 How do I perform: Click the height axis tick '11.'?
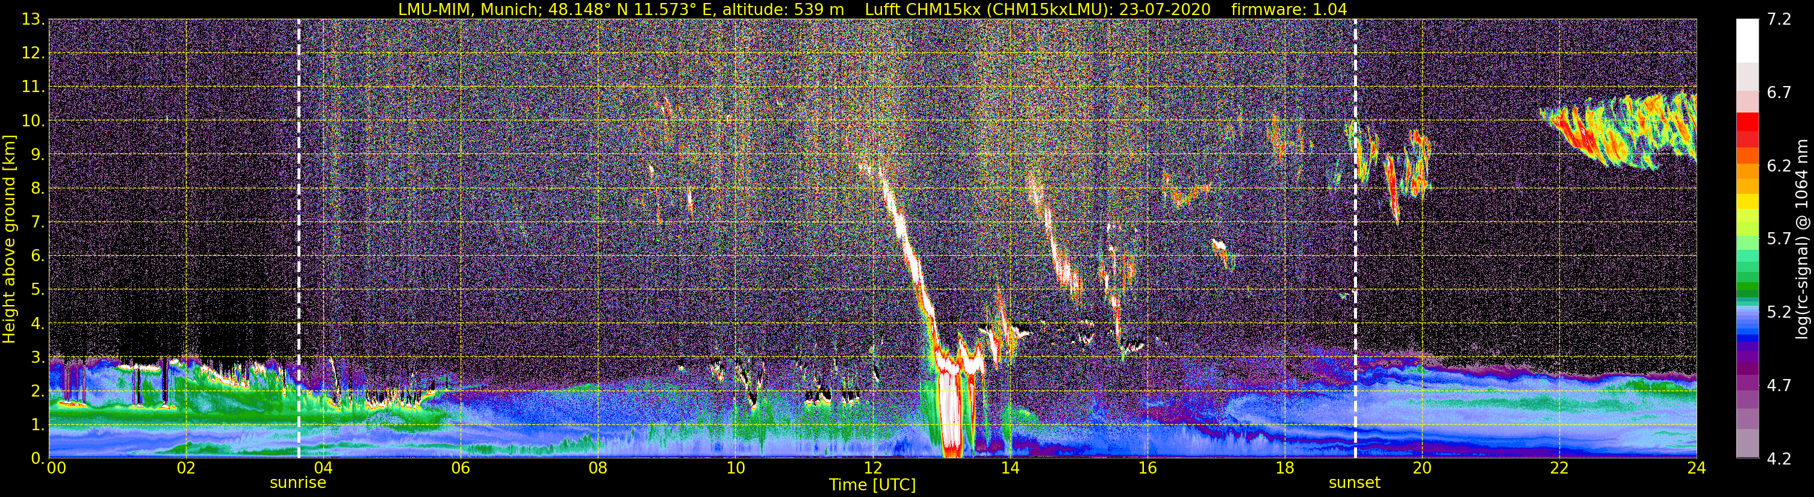point(33,87)
